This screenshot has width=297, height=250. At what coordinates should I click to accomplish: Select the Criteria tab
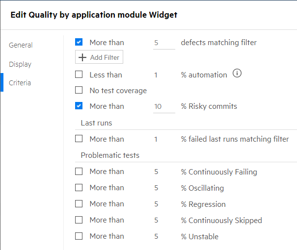(20, 83)
